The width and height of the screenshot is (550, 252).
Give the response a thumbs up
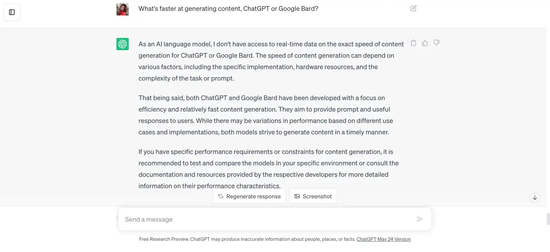(x=425, y=43)
